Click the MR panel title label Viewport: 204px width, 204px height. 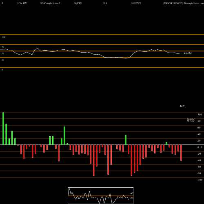pos(182,106)
